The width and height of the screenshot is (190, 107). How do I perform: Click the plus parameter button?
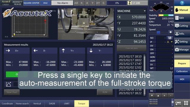[164, 96]
